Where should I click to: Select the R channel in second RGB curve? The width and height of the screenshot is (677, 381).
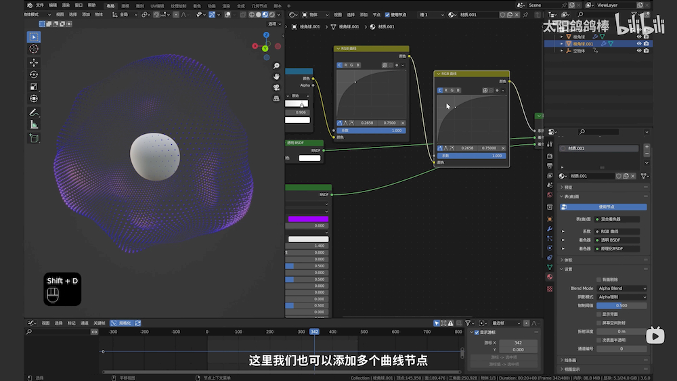click(446, 90)
